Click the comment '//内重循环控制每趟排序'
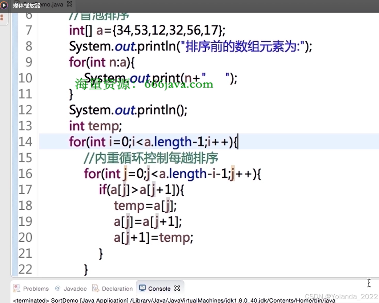Screen dimensions: 379x303 (151, 158)
